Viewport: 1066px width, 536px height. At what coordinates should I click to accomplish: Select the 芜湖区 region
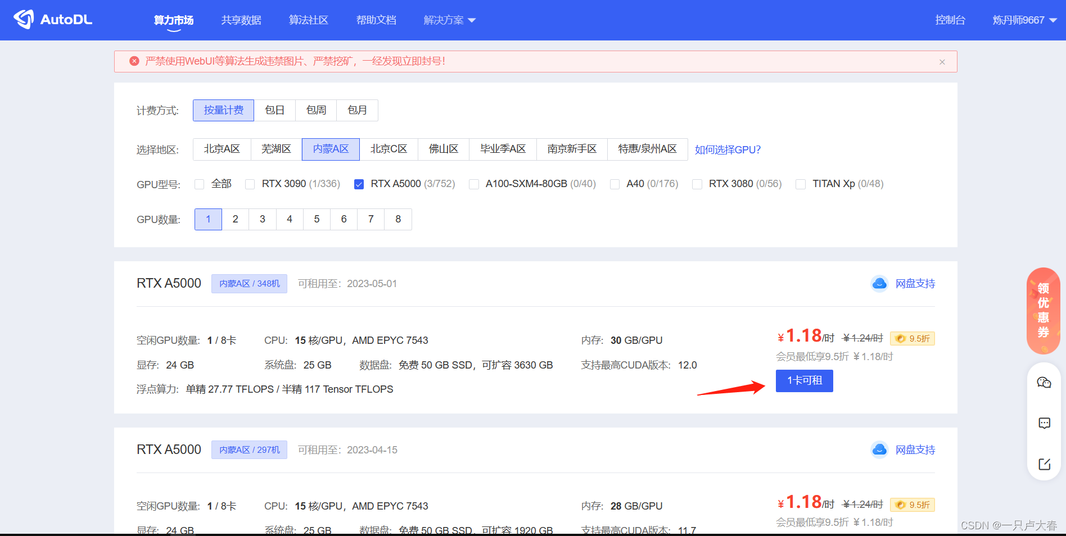click(x=277, y=149)
